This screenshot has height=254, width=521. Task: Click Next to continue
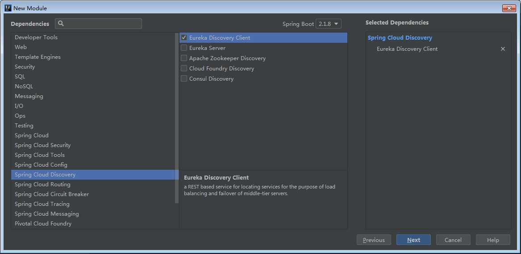click(414, 240)
